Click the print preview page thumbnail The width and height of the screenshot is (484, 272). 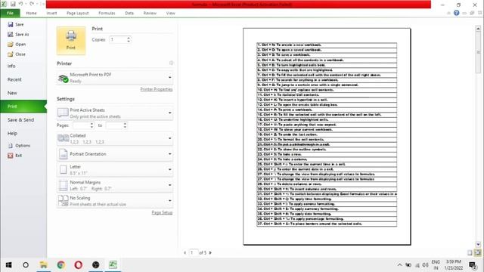pos(327,137)
